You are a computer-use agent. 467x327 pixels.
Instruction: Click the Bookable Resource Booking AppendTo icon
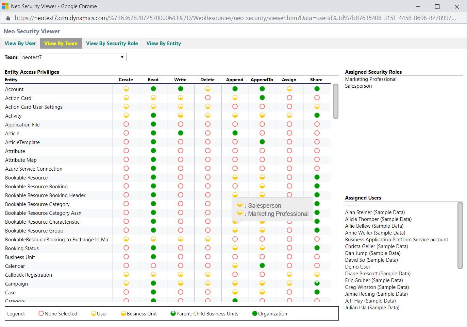coord(262,186)
